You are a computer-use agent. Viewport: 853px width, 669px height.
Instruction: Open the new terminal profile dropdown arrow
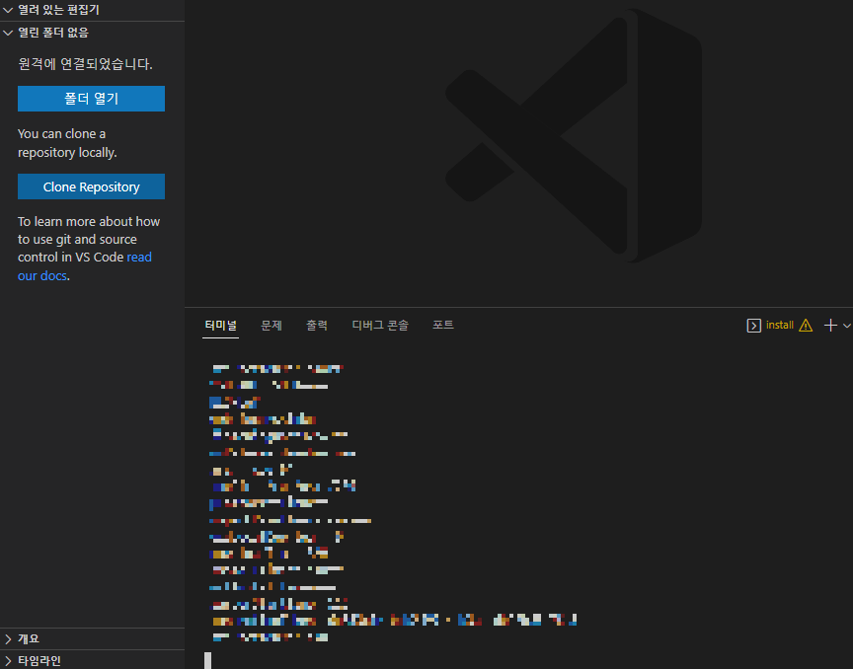point(846,326)
